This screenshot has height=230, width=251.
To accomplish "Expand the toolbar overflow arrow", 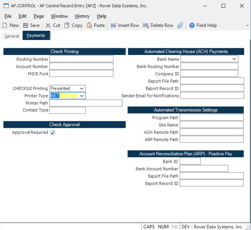I will tap(247, 25).
